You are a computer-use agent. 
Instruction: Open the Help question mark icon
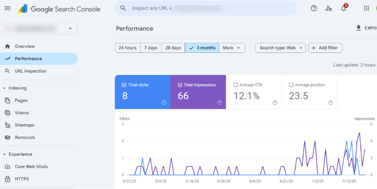314,8
